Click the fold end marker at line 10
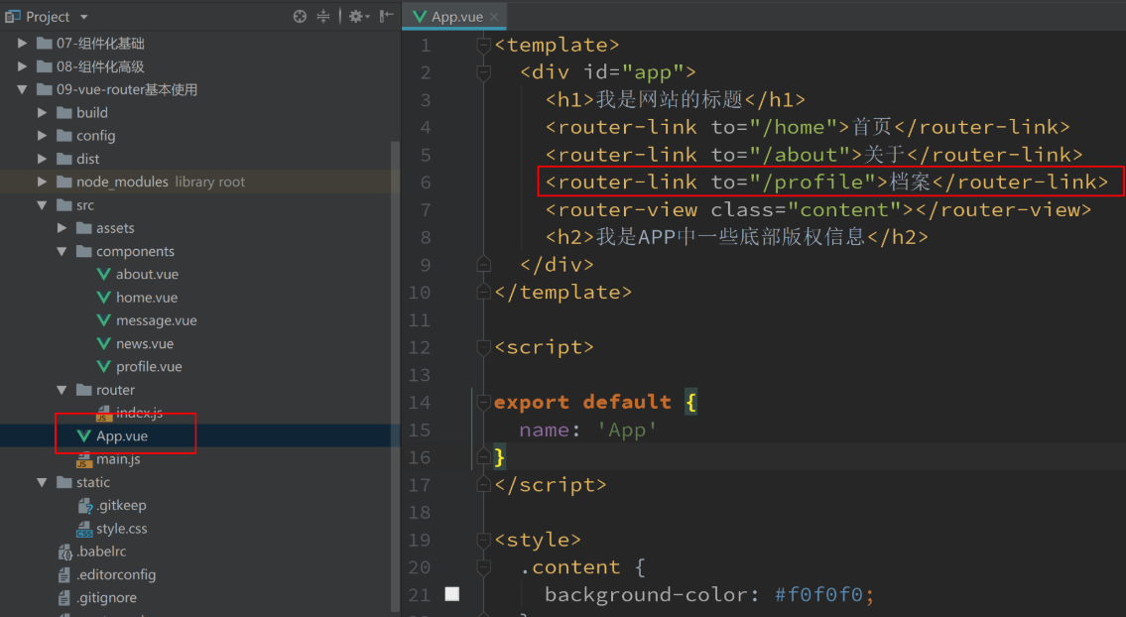The width and height of the screenshot is (1126, 617). (x=483, y=293)
